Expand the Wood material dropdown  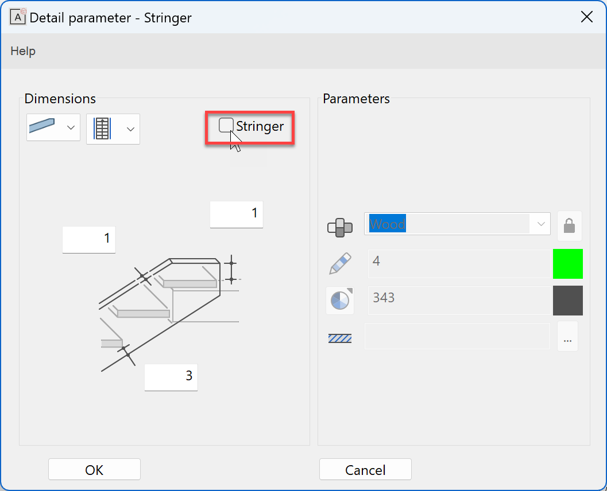(x=540, y=224)
